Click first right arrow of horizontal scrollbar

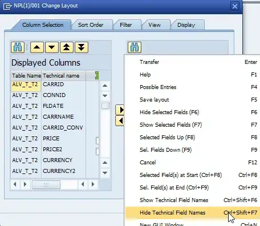coord(25,184)
